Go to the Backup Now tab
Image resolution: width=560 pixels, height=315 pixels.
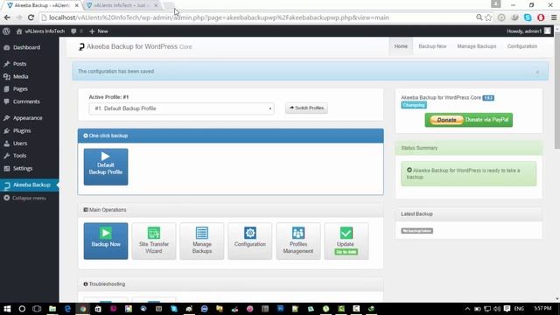432,46
